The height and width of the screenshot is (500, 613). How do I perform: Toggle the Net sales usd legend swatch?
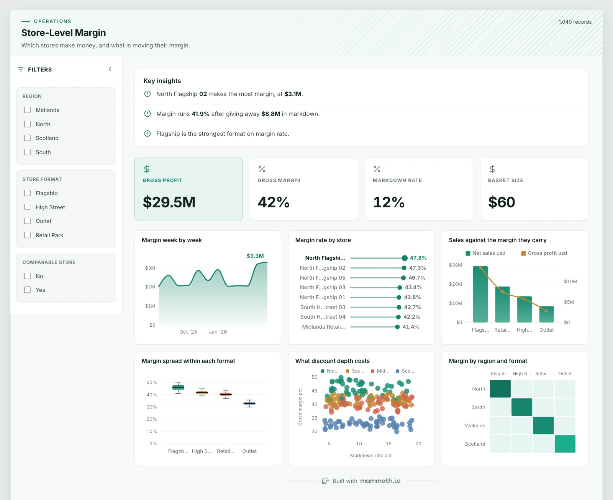pos(468,253)
